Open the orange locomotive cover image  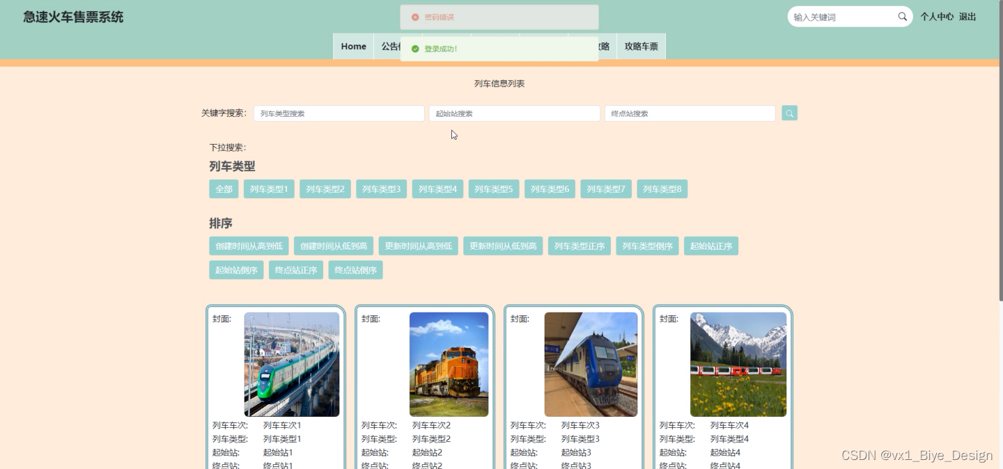click(x=449, y=365)
